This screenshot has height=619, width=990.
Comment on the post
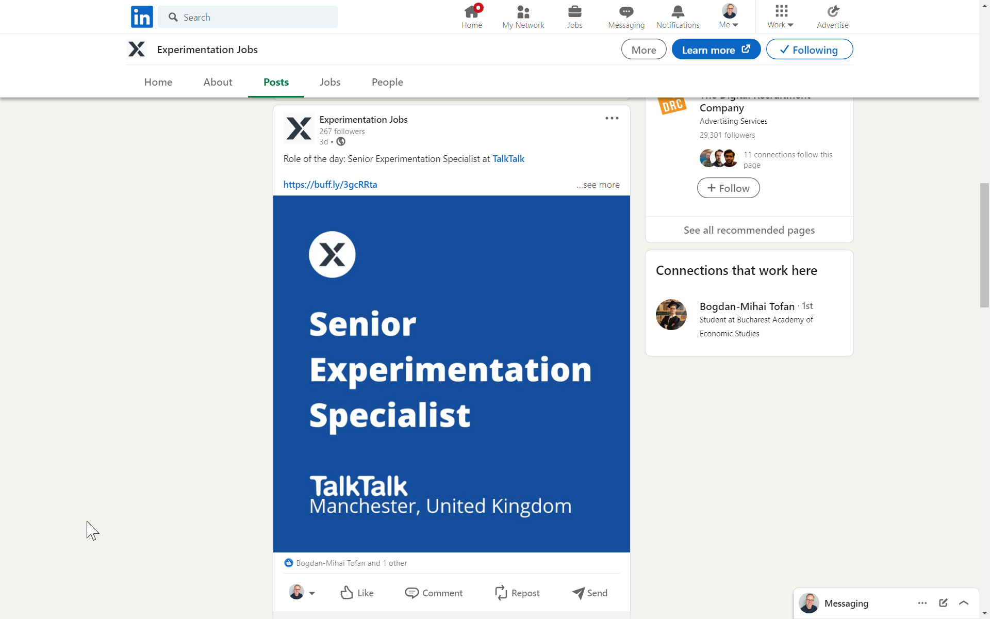click(x=434, y=593)
